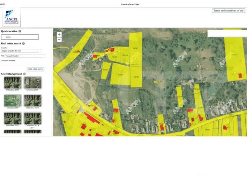This screenshot has height=175, width=247.
Task: Open the Real estate search help icon
Action: tap(23, 44)
